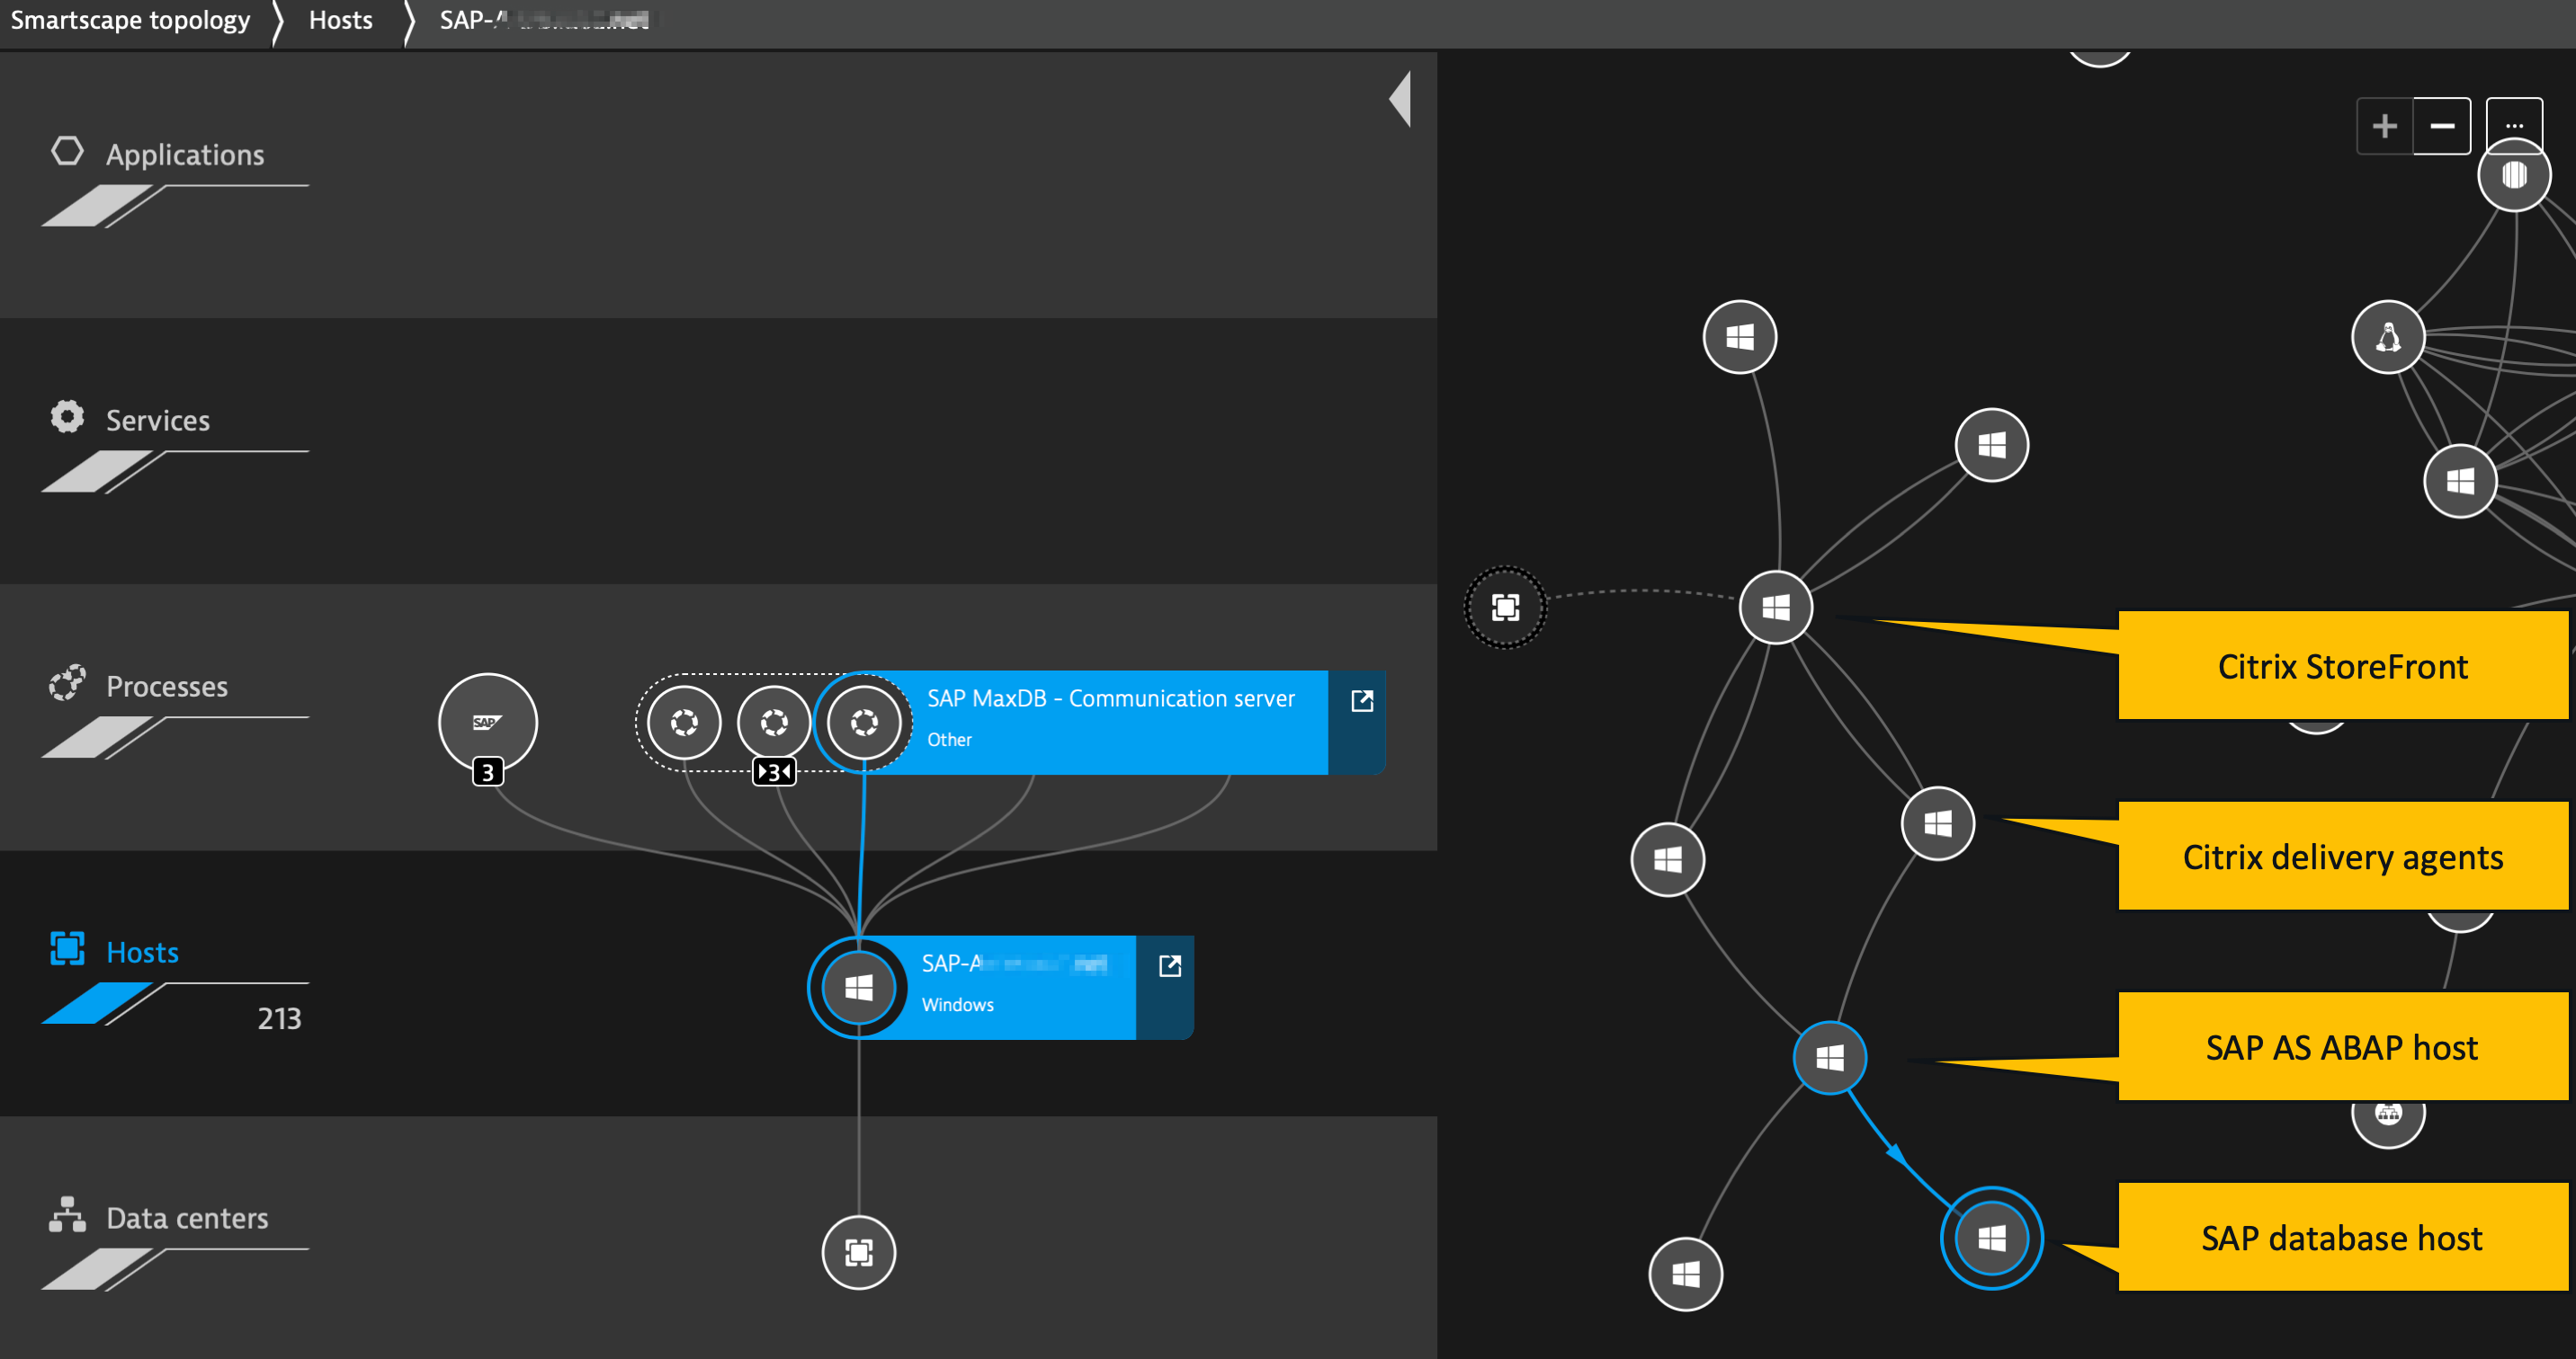Click the Processes layer icon

[x=67, y=682]
